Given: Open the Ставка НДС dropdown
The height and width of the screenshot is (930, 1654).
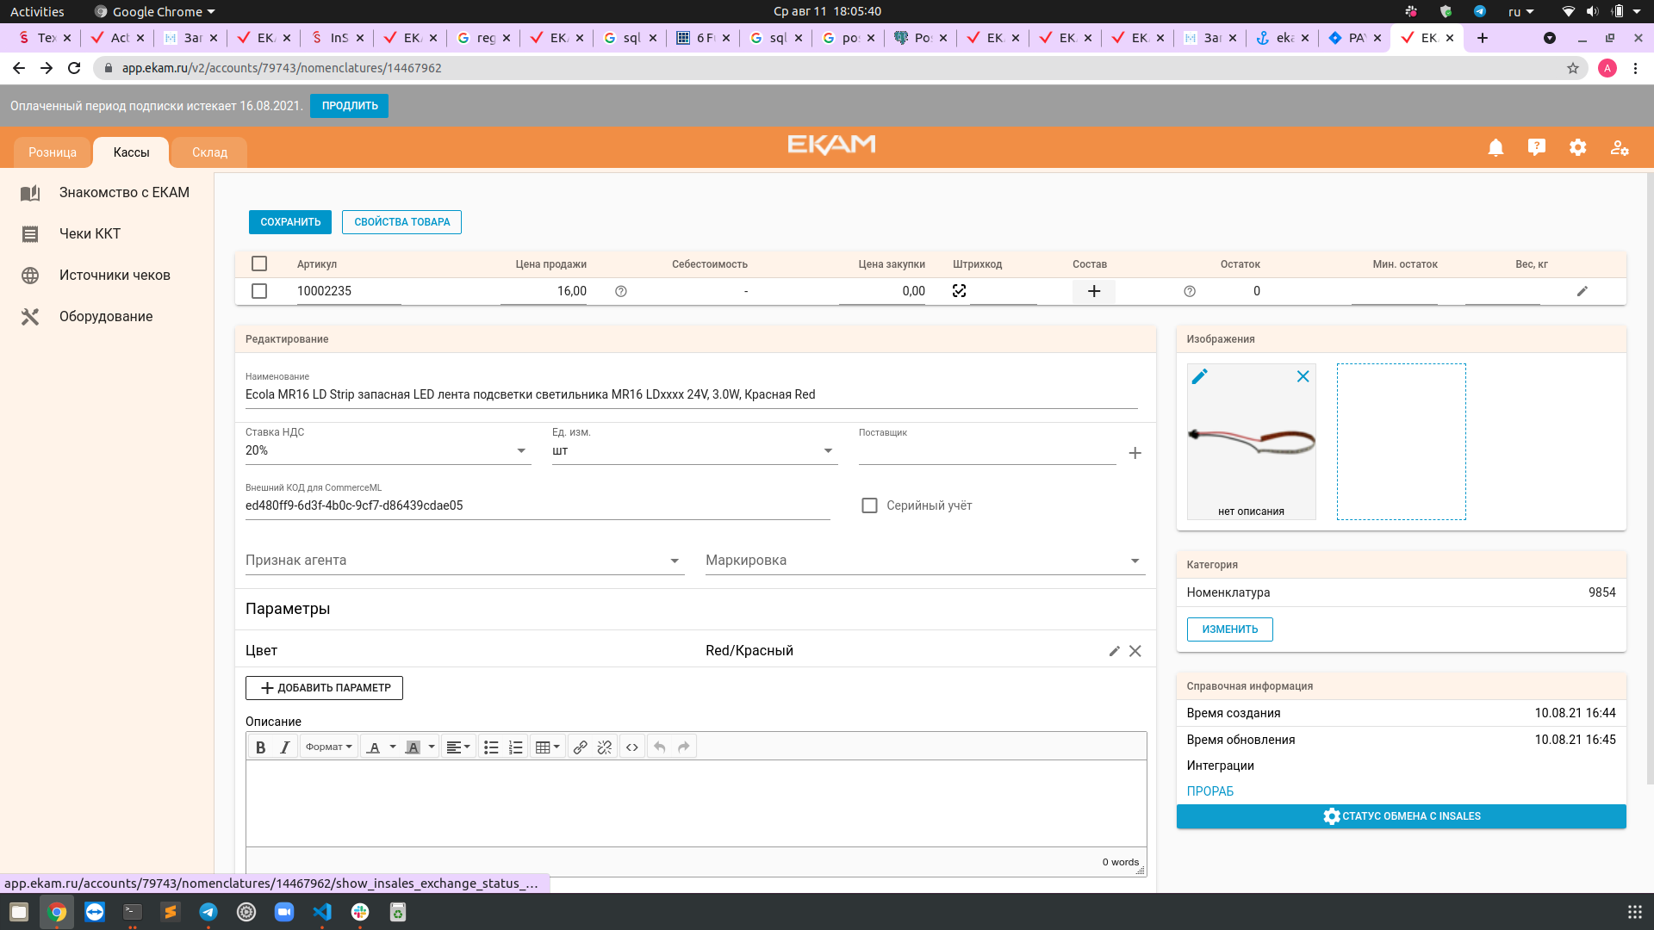Looking at the screenshot, I should click(x=388, y=450).
